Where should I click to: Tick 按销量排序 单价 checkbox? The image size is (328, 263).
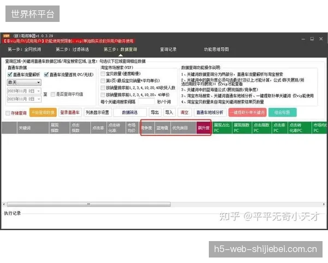(x=103, y=95)
